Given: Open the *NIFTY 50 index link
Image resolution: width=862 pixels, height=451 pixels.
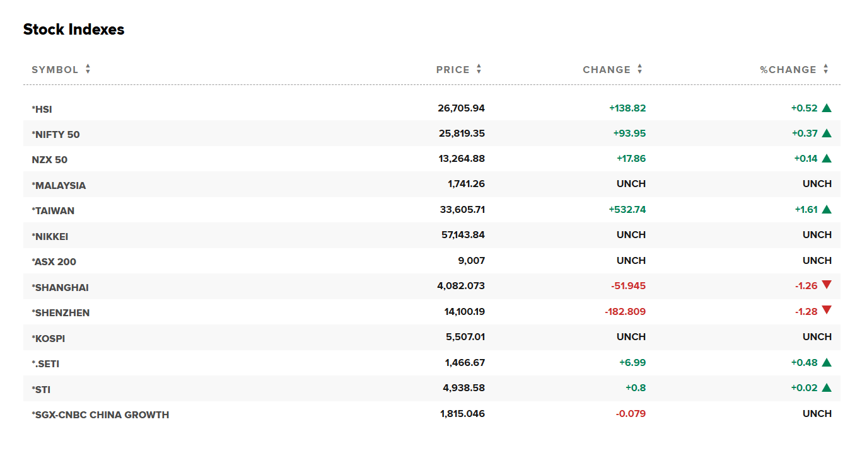Looking at the screenshot, I should pos(56,134).
